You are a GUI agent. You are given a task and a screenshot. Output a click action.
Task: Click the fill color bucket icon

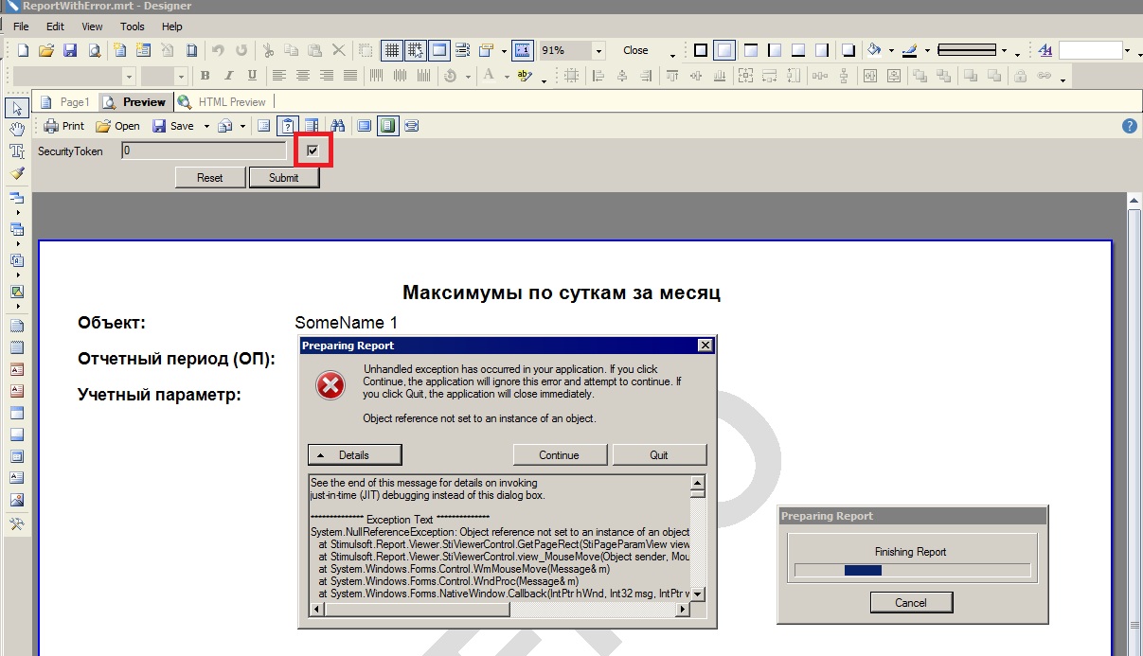pyautogui.click(x=875, y=50)
